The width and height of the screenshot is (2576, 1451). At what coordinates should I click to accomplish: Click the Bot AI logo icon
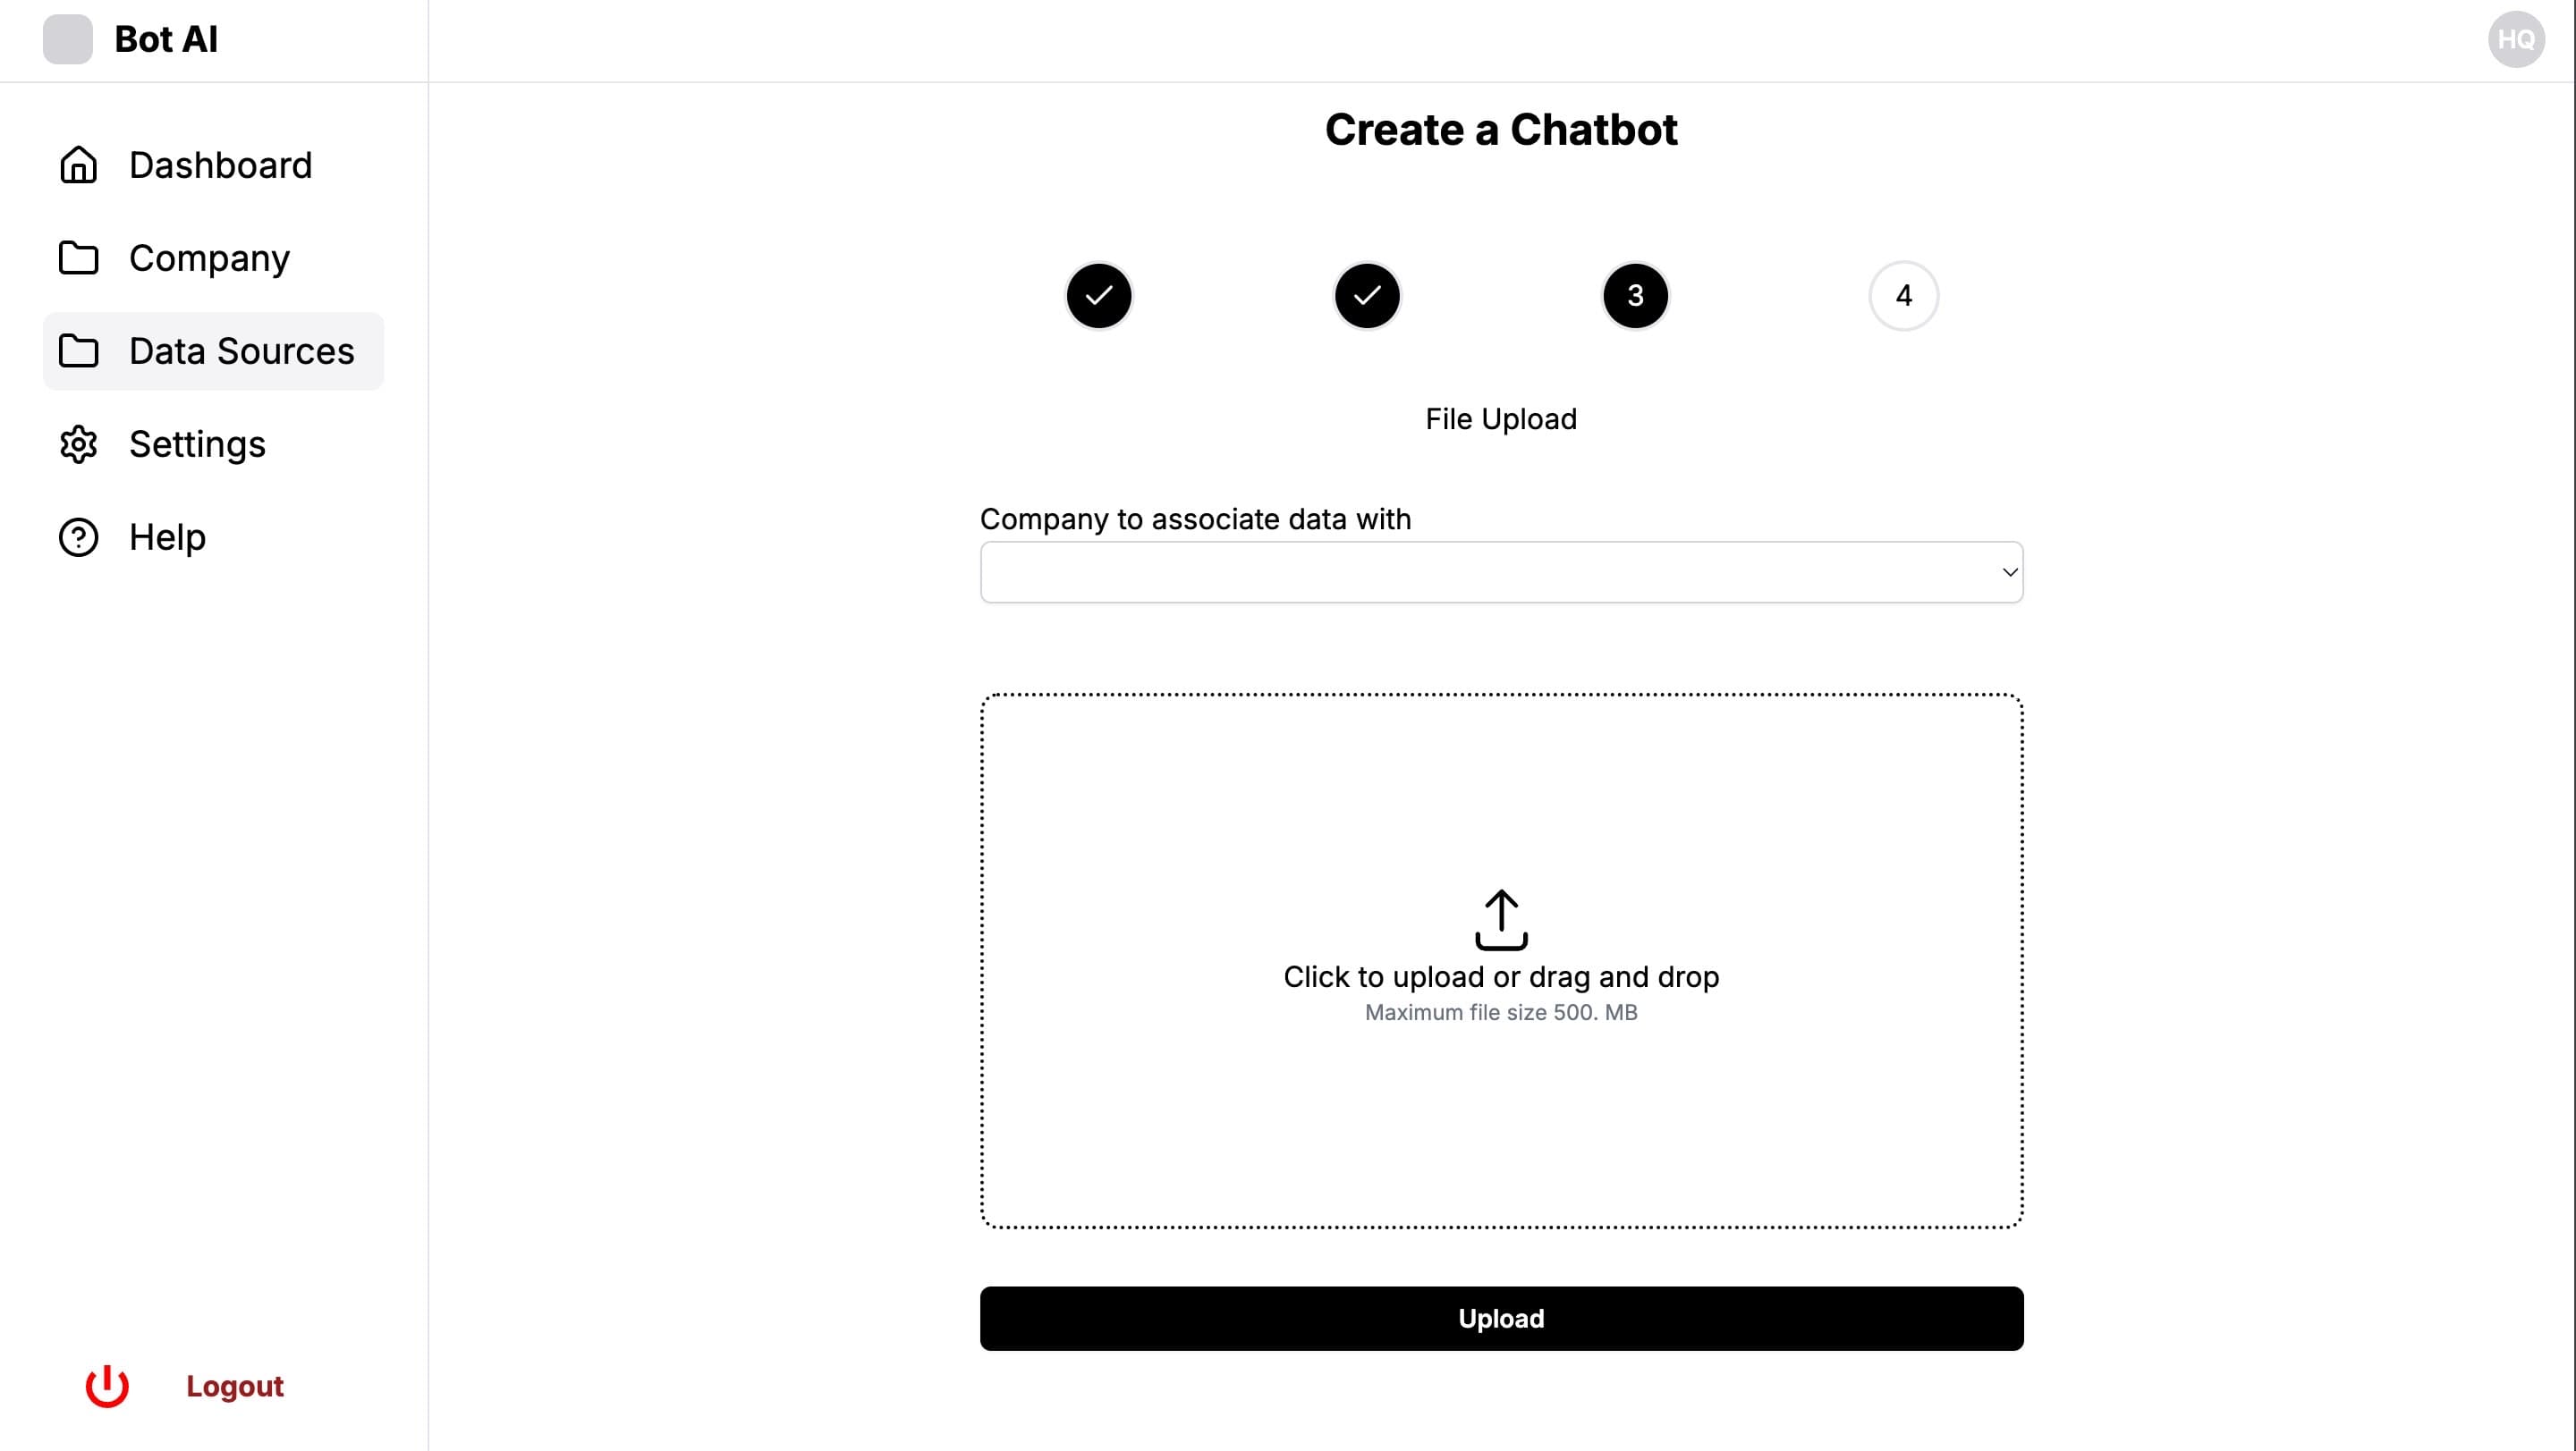(67, 38)
